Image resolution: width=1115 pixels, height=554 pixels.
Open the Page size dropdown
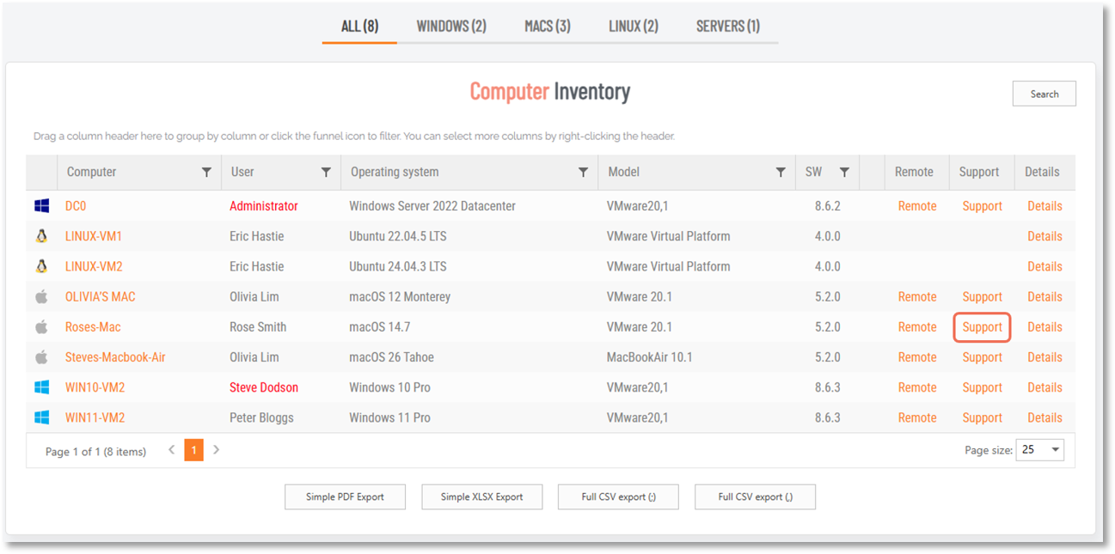pyautogui.click(x=1040, y=450)
